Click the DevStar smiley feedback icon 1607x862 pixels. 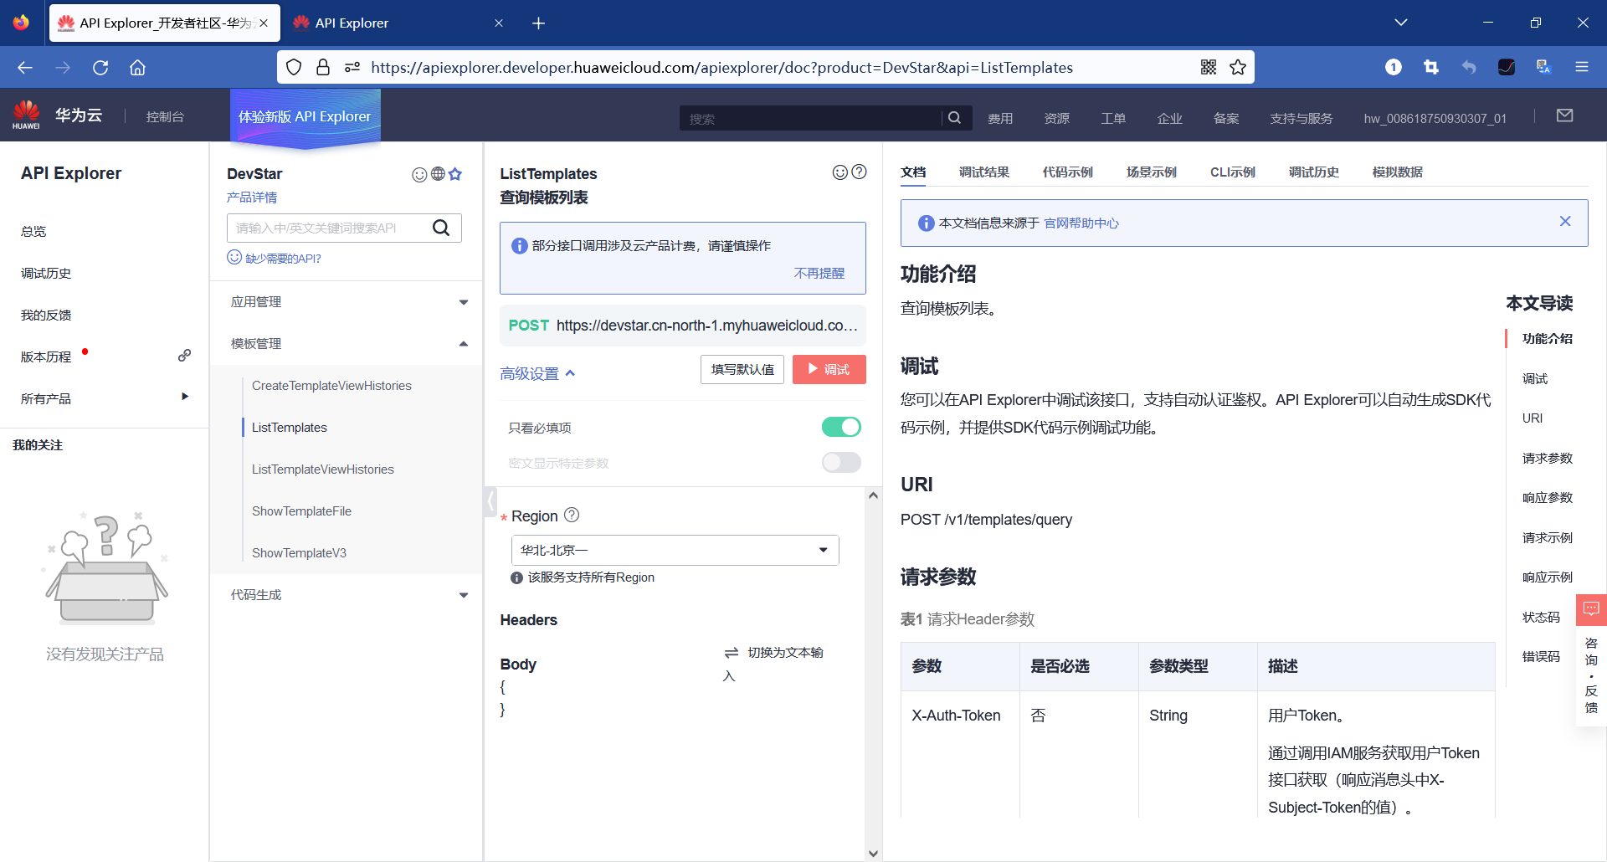click(x=419, y=174)
